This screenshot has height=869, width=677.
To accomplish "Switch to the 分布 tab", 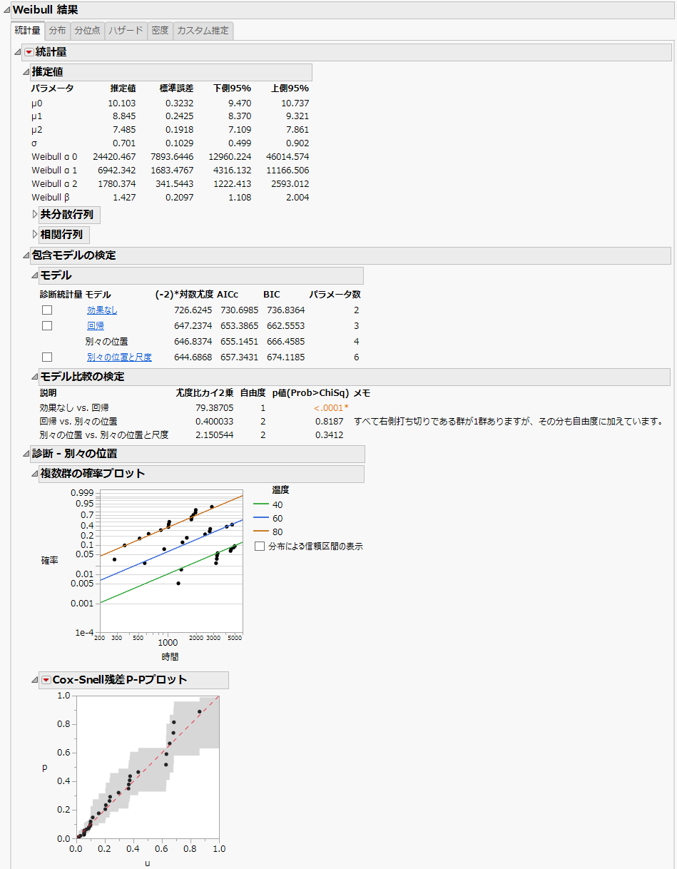I will tap(58, 31).
